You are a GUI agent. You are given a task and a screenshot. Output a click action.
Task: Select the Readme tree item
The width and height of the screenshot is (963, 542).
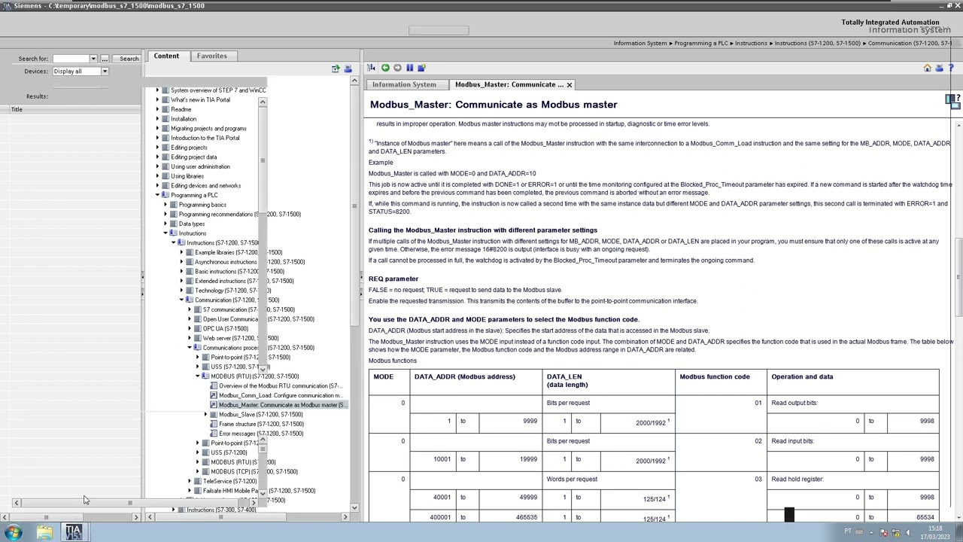[x=181, y=109]
